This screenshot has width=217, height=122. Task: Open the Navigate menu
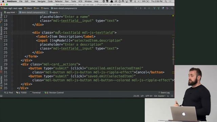click(x=41, y=1)
